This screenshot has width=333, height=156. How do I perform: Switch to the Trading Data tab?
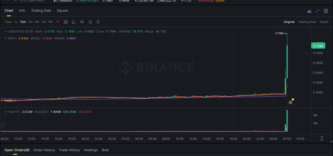pos(41,11)
